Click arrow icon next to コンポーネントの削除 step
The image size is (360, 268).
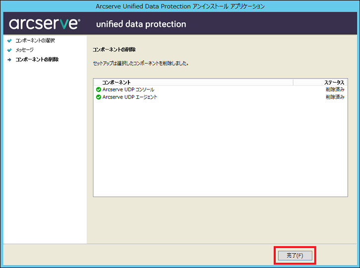tap(9, 60)
